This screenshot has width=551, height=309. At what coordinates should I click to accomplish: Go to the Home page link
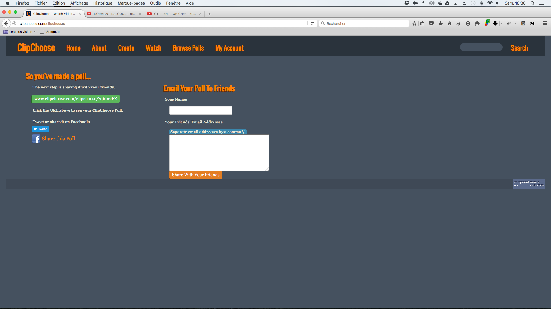73,48
